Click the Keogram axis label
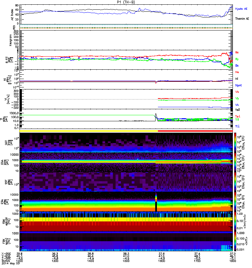 point(11,40)
